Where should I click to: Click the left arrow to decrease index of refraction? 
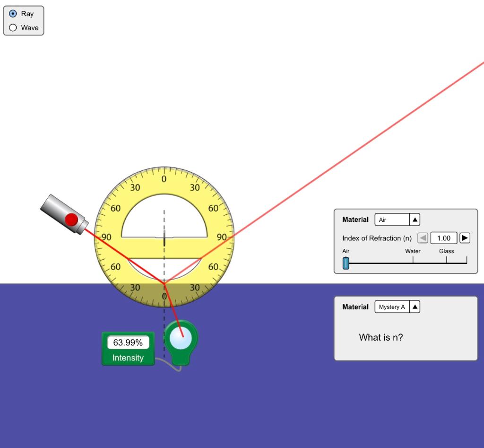tap(422, 238)
